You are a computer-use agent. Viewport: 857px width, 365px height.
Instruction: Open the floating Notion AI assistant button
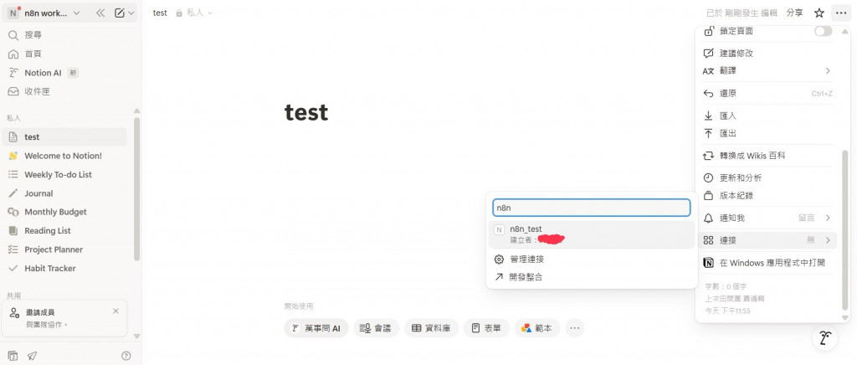[825, 339]
